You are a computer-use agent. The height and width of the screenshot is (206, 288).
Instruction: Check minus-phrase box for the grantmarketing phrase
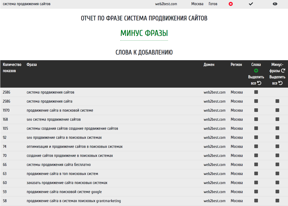tap(277, 201)
